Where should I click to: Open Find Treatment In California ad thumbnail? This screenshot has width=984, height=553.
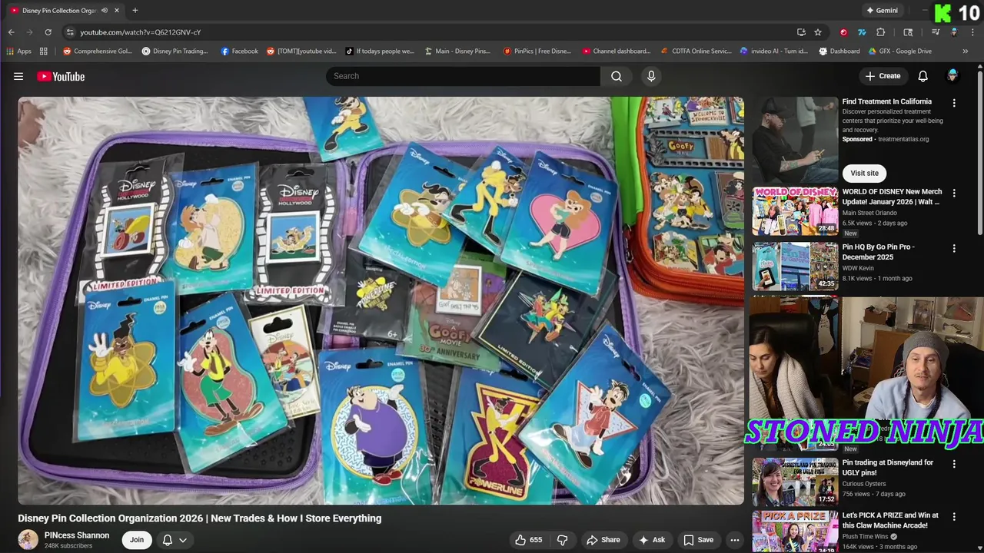coord(795,140)
